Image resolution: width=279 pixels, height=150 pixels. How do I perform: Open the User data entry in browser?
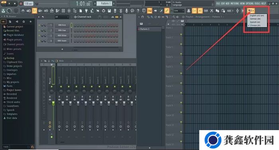click(x=12, y=118)
